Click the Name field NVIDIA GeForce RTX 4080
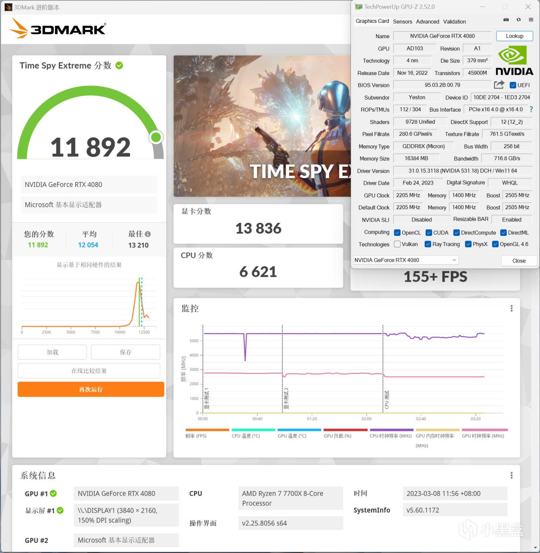 click(x=442, y=36)
